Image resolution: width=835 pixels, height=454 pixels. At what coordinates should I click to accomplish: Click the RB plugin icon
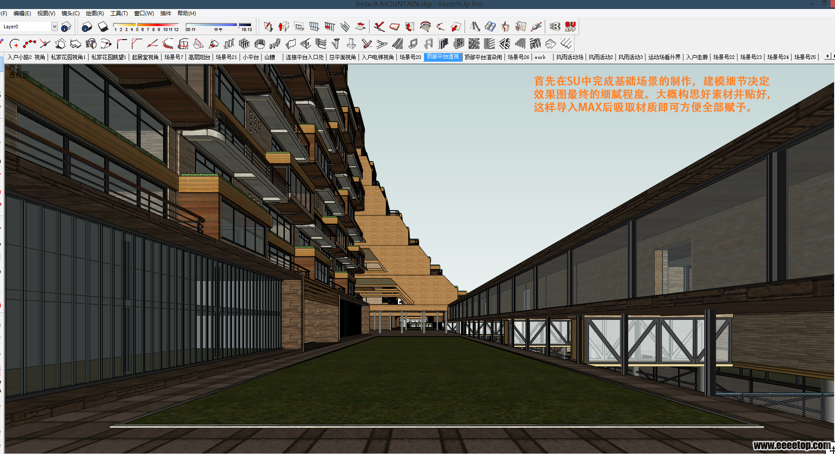point(555,27)
